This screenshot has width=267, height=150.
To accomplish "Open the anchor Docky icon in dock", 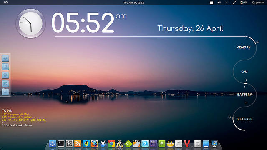I will [53, 143].
